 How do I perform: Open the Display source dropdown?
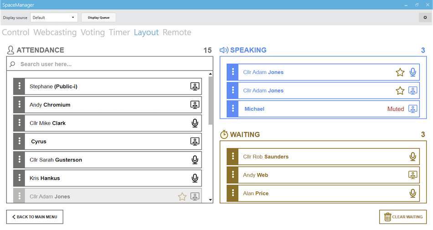point(54,17)
